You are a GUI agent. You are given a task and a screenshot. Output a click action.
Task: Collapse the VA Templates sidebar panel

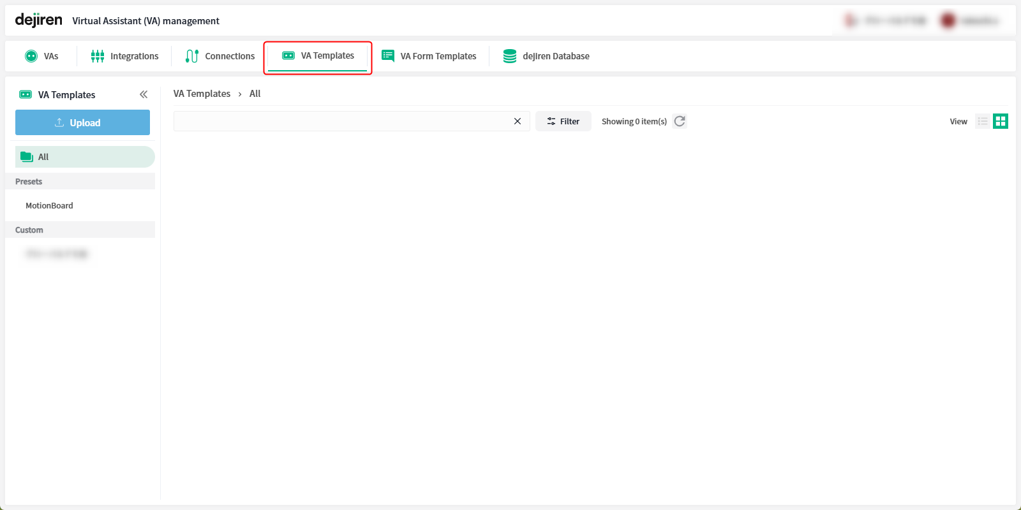point(144,94)
